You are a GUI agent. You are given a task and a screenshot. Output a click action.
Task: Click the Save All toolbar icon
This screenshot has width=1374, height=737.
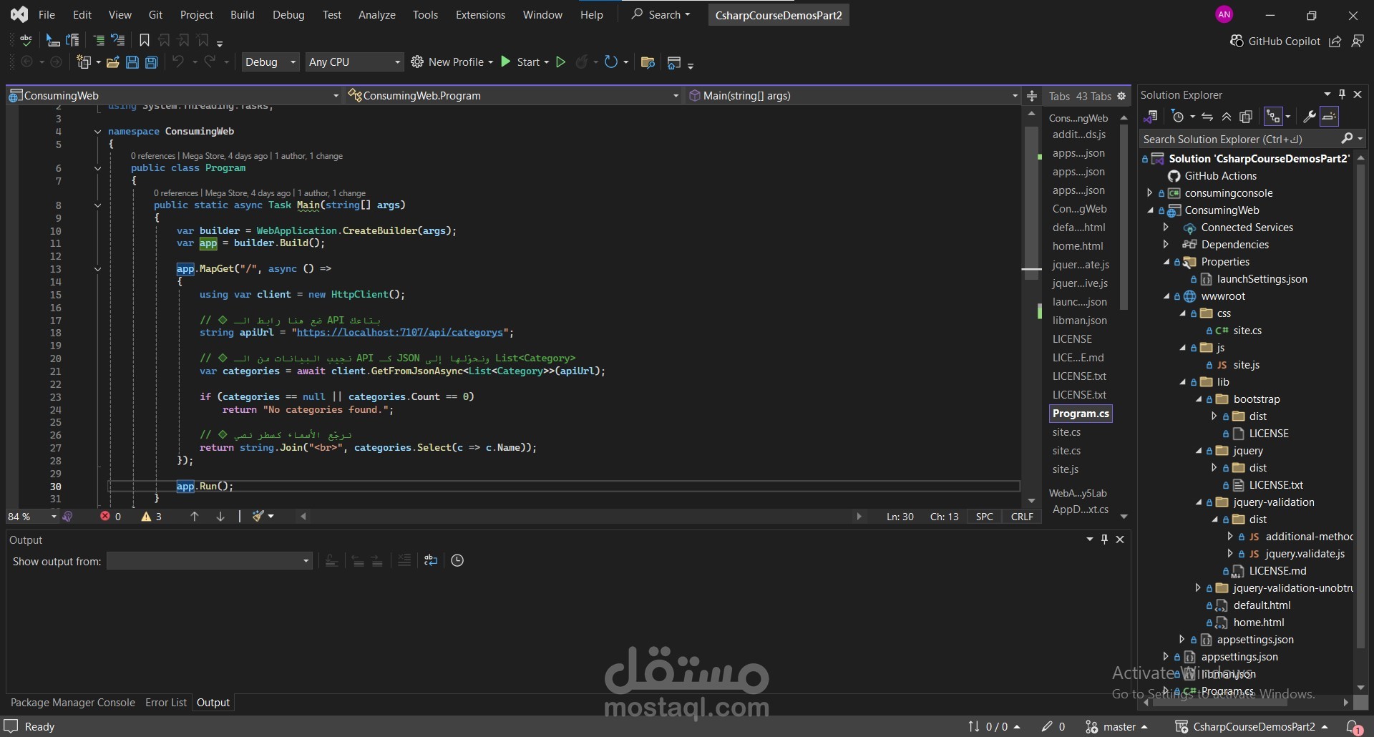tap(152, 62)
